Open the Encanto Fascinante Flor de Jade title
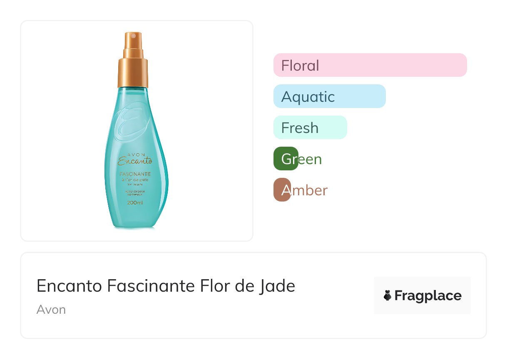Image resolution: width=507 pixels, height=359 pixels. (166, 286)
